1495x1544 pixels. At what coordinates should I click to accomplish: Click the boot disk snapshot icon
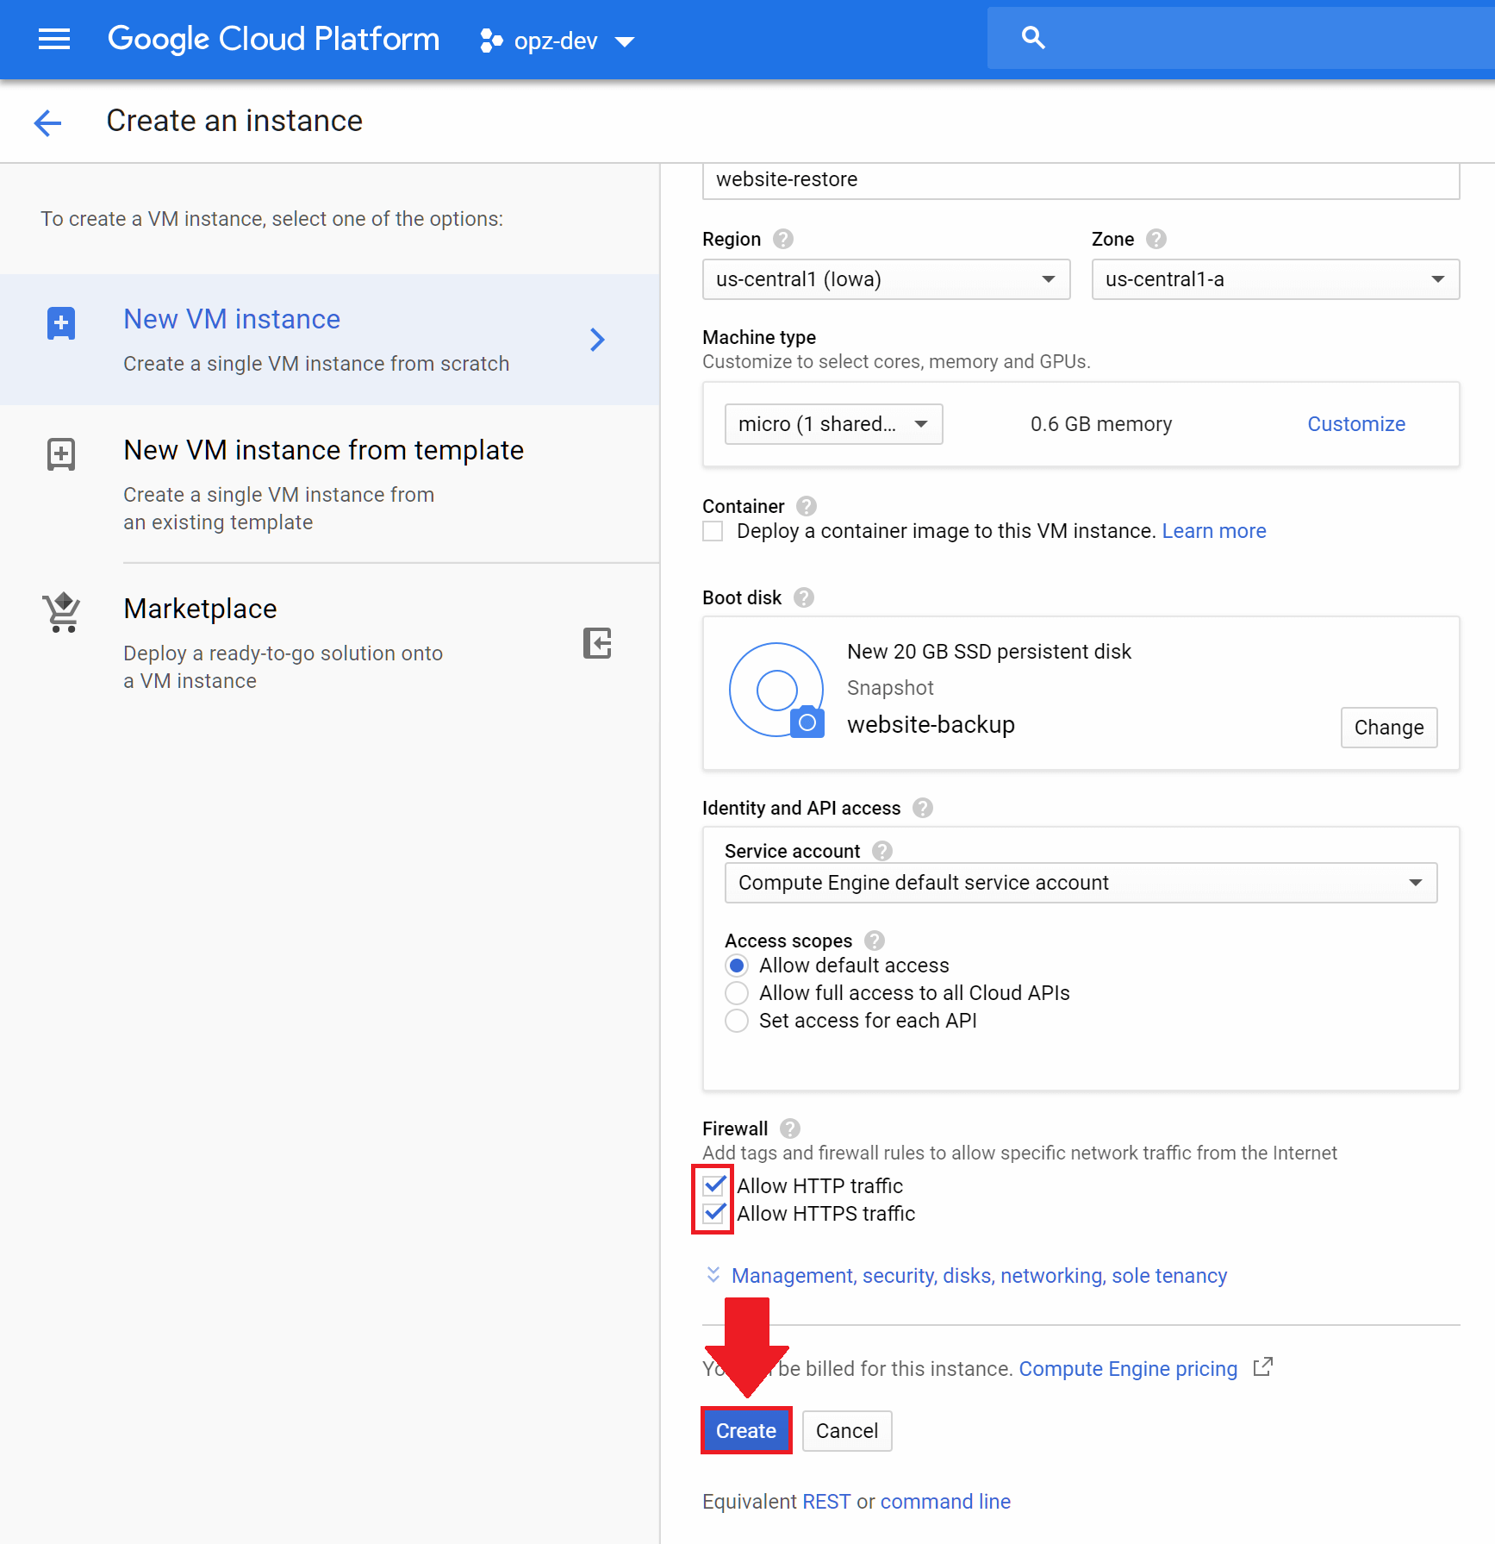(777, 691)
